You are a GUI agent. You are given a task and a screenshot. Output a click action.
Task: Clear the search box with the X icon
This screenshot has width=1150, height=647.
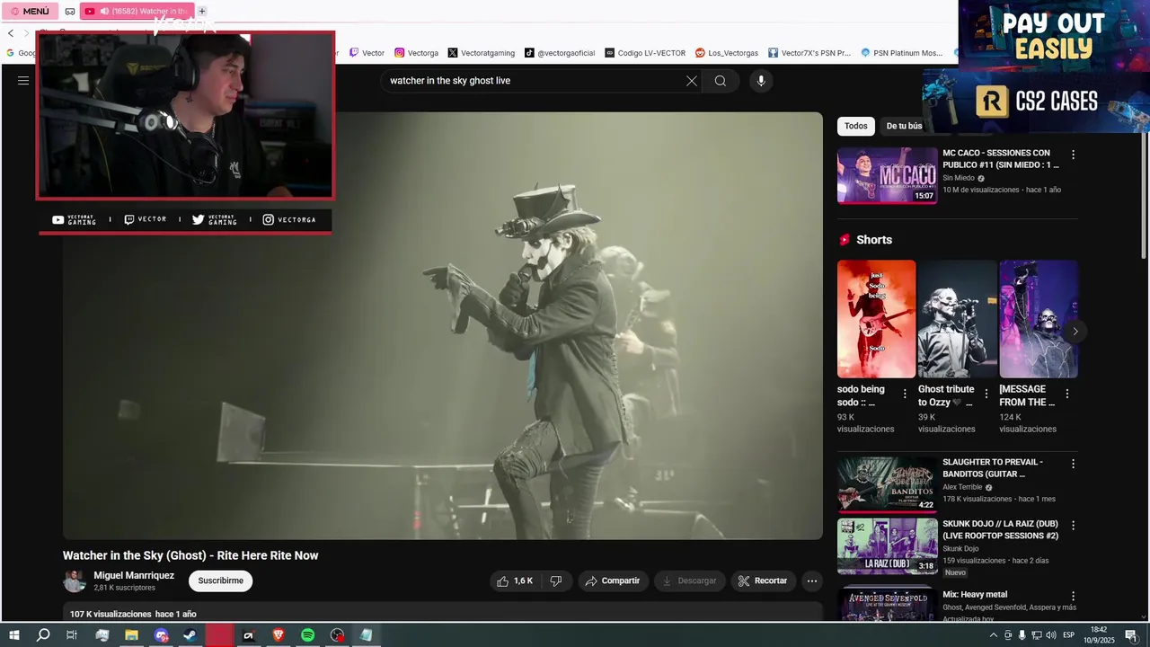coord(691,81)
